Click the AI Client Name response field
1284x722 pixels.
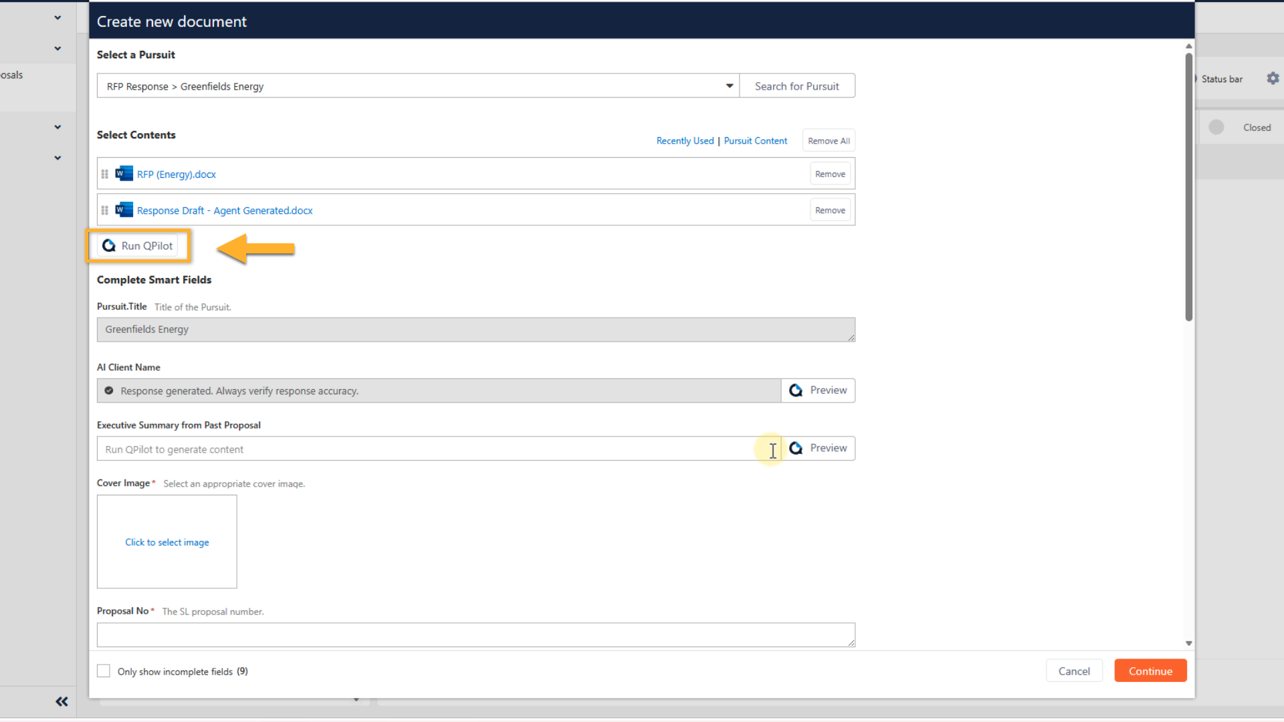(x=439, y=390)
